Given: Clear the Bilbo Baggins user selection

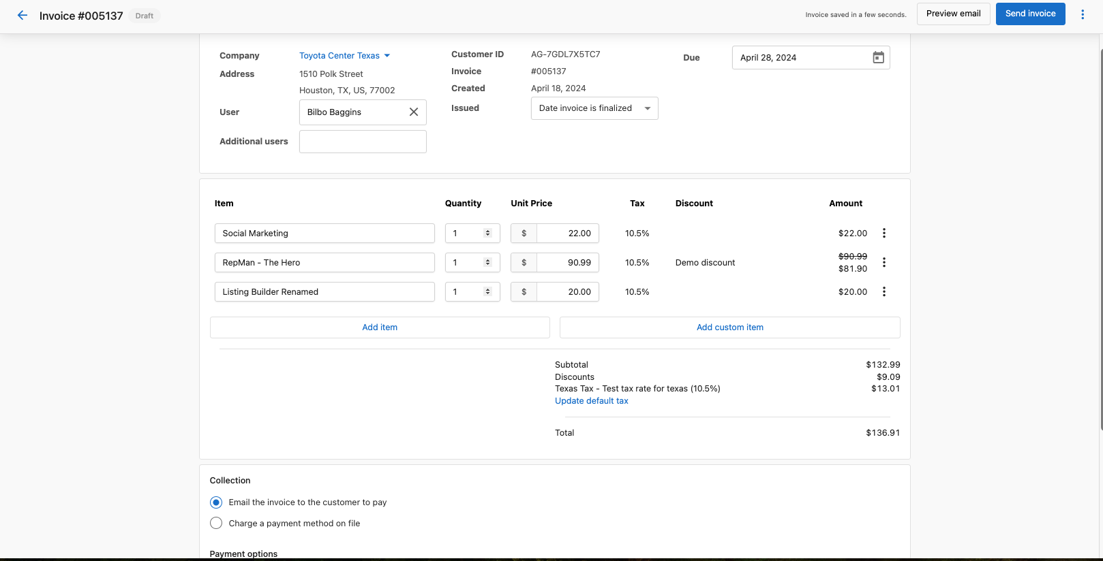Looking at the screenshot, I should pyautogui.click(x=414, y=112).
